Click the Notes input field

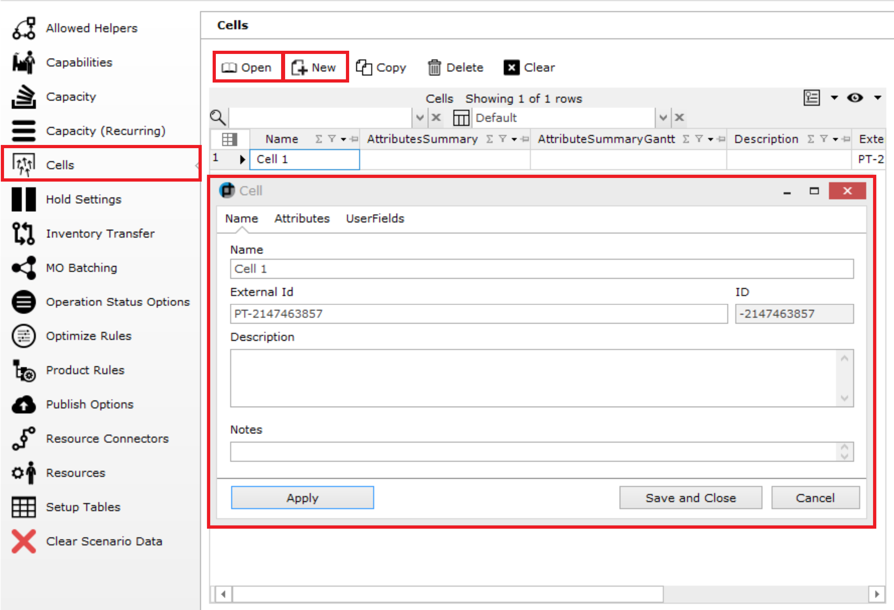542,452
